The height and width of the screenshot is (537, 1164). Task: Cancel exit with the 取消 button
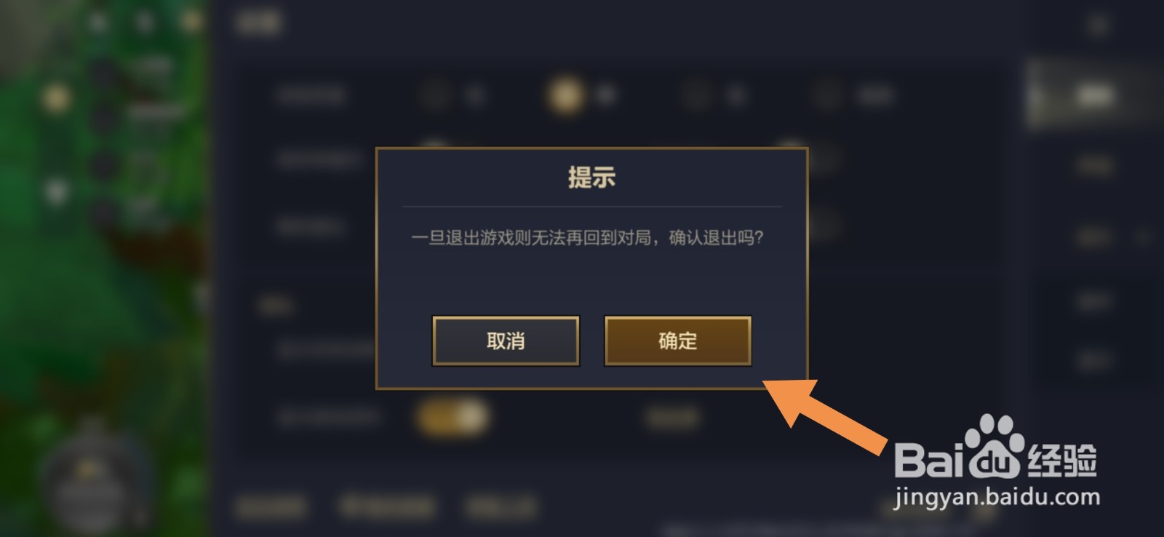[x=506, y=341]
